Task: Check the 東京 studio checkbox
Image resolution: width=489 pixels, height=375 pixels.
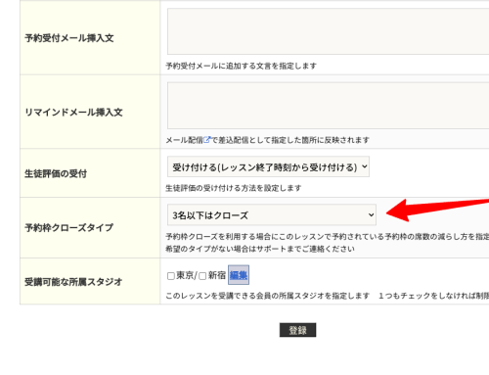Action: 171,276
